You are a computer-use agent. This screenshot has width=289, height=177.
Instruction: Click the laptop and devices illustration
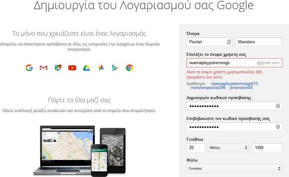79,151
